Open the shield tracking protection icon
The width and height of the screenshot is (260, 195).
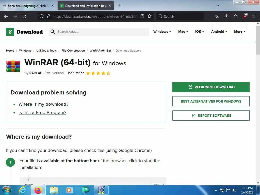coord(42,16)
